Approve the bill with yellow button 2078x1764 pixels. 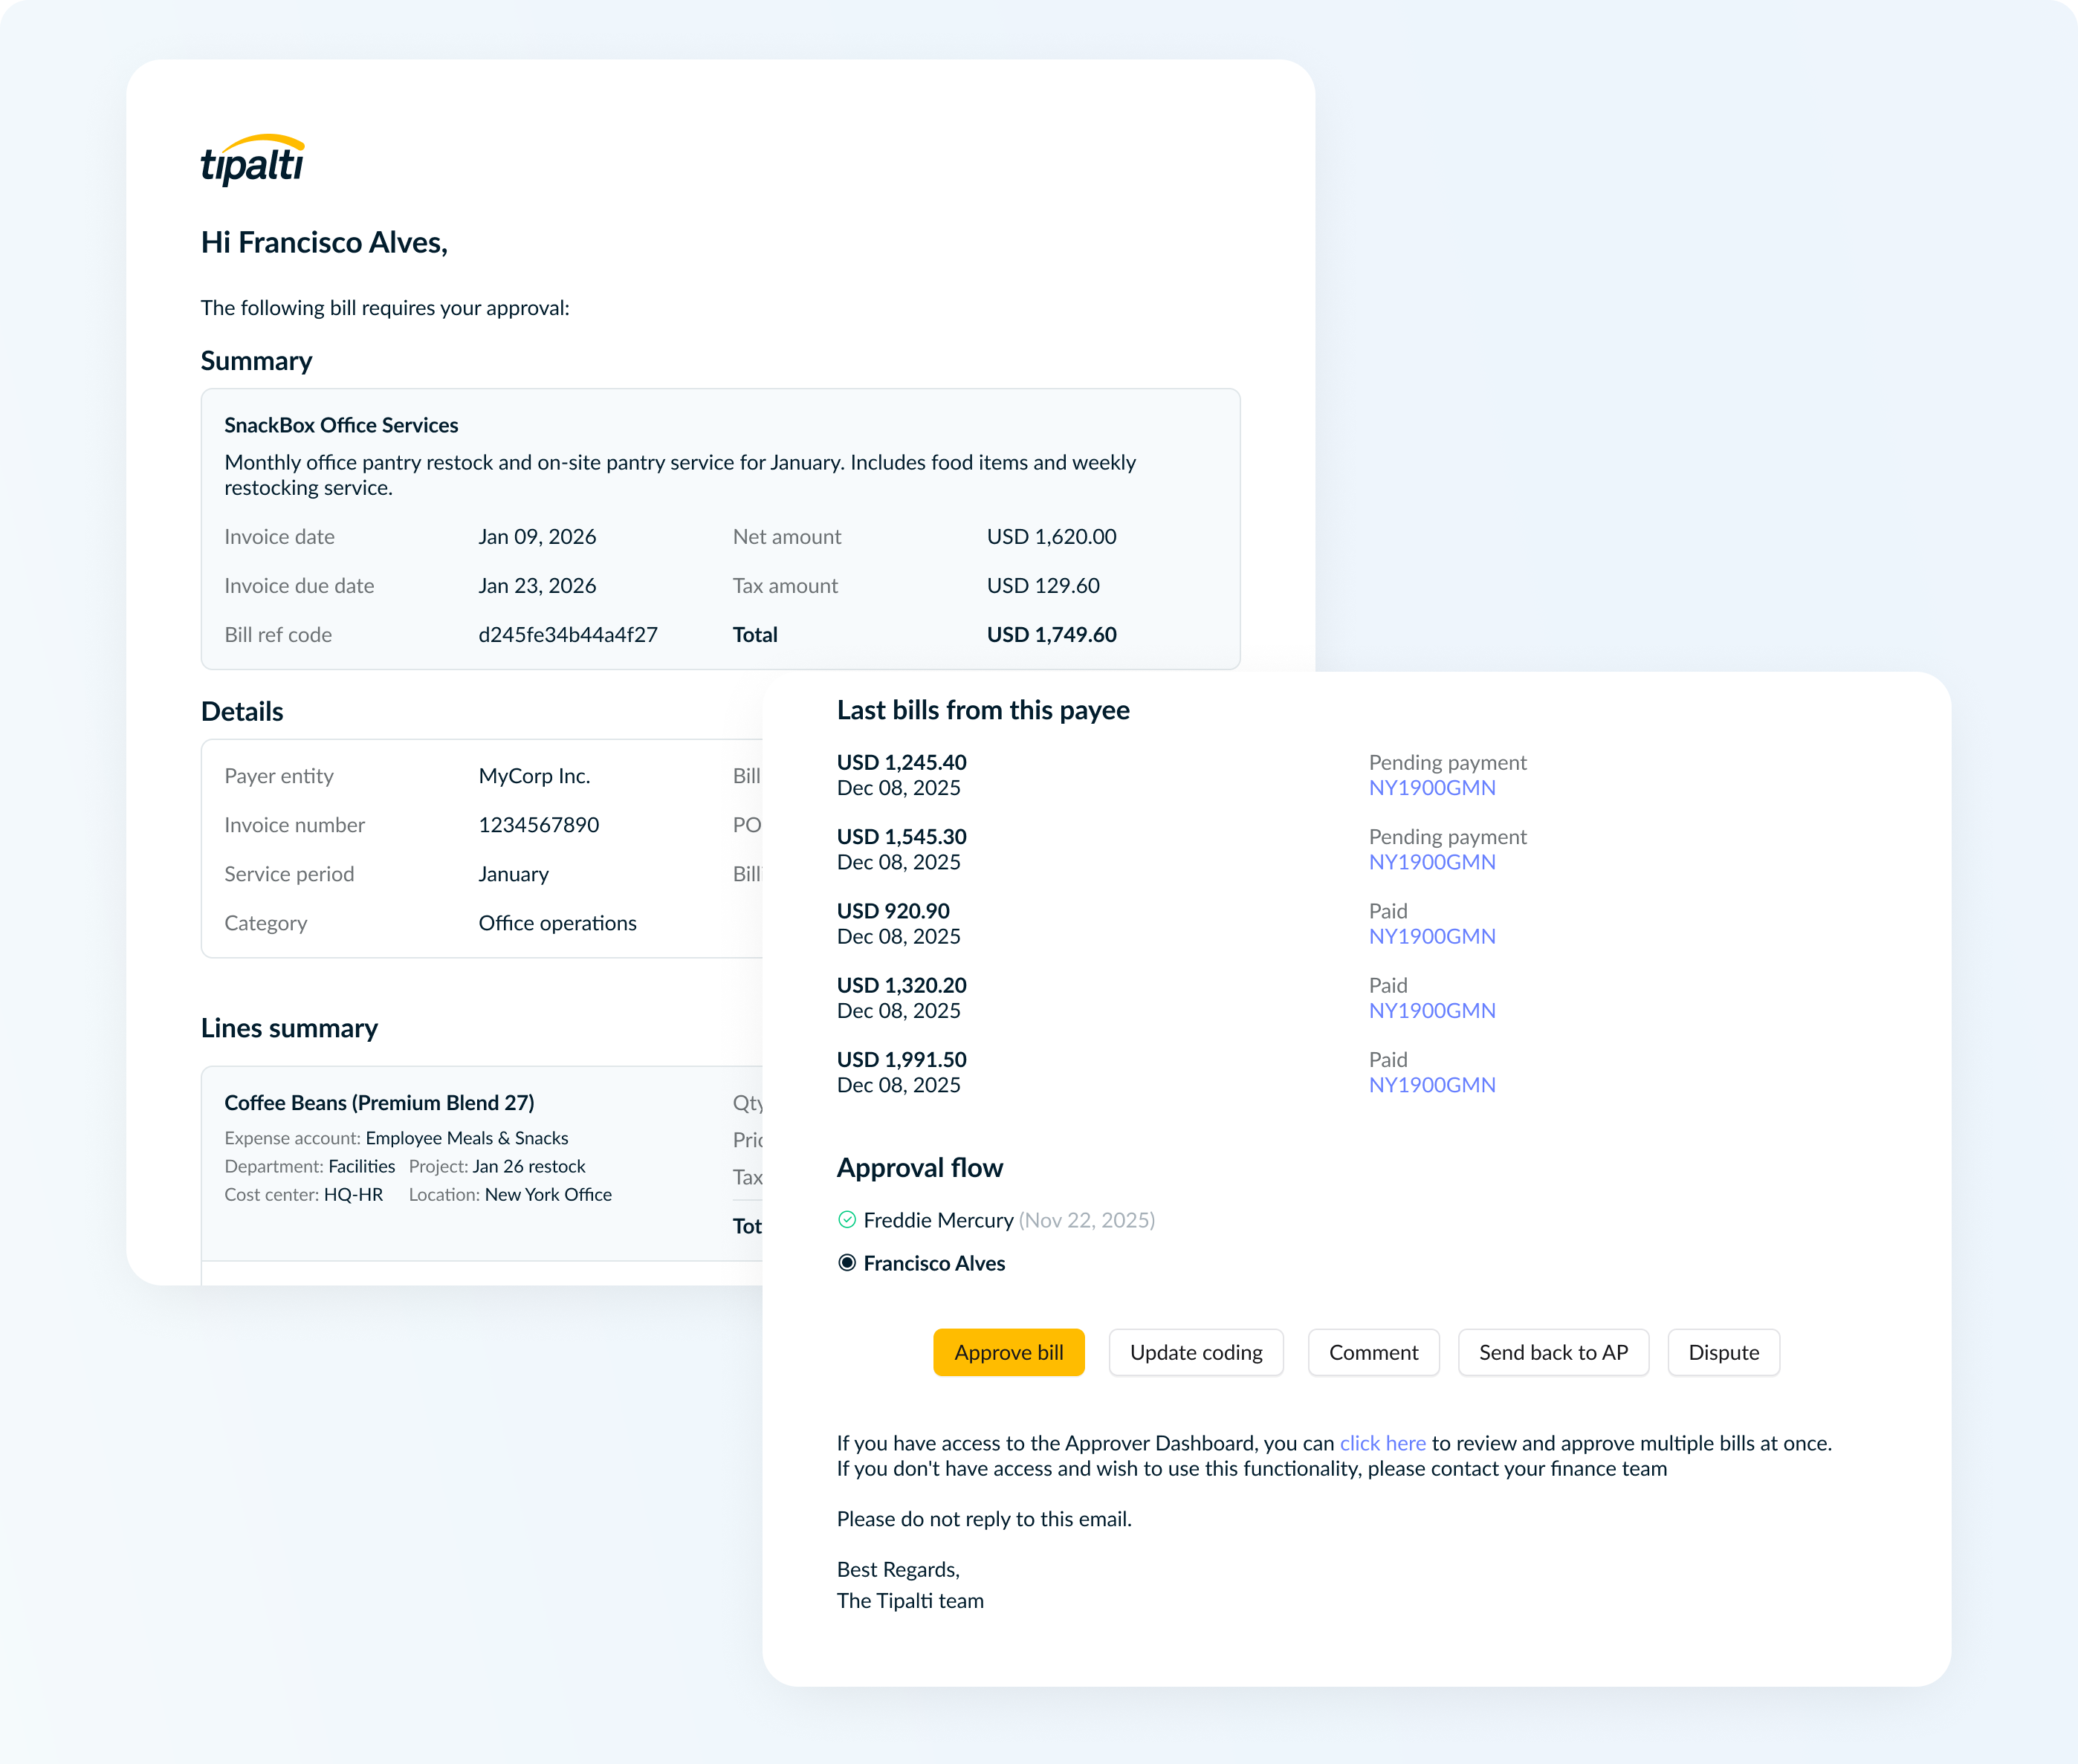click(x=1008, y=1352)
